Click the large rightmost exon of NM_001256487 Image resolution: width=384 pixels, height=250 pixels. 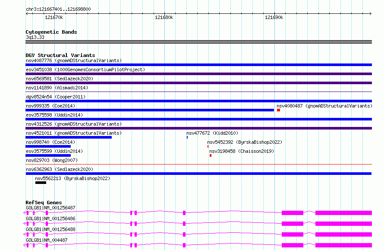click(343, 213)
